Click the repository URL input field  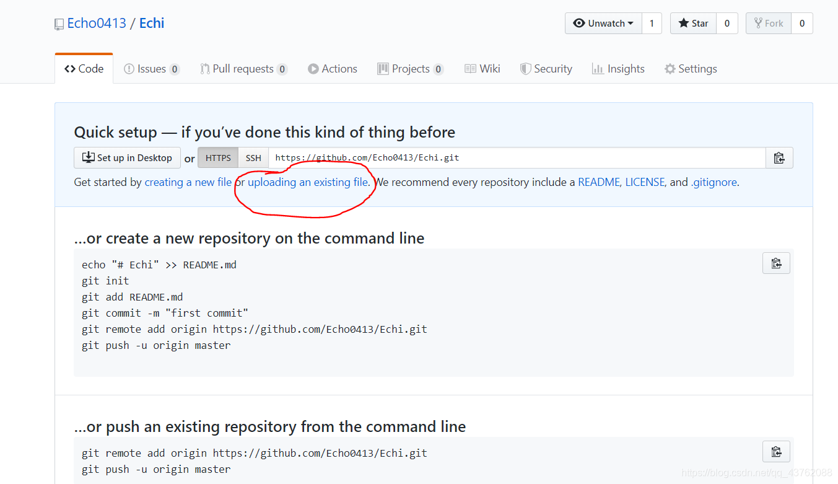coord(517,158)
